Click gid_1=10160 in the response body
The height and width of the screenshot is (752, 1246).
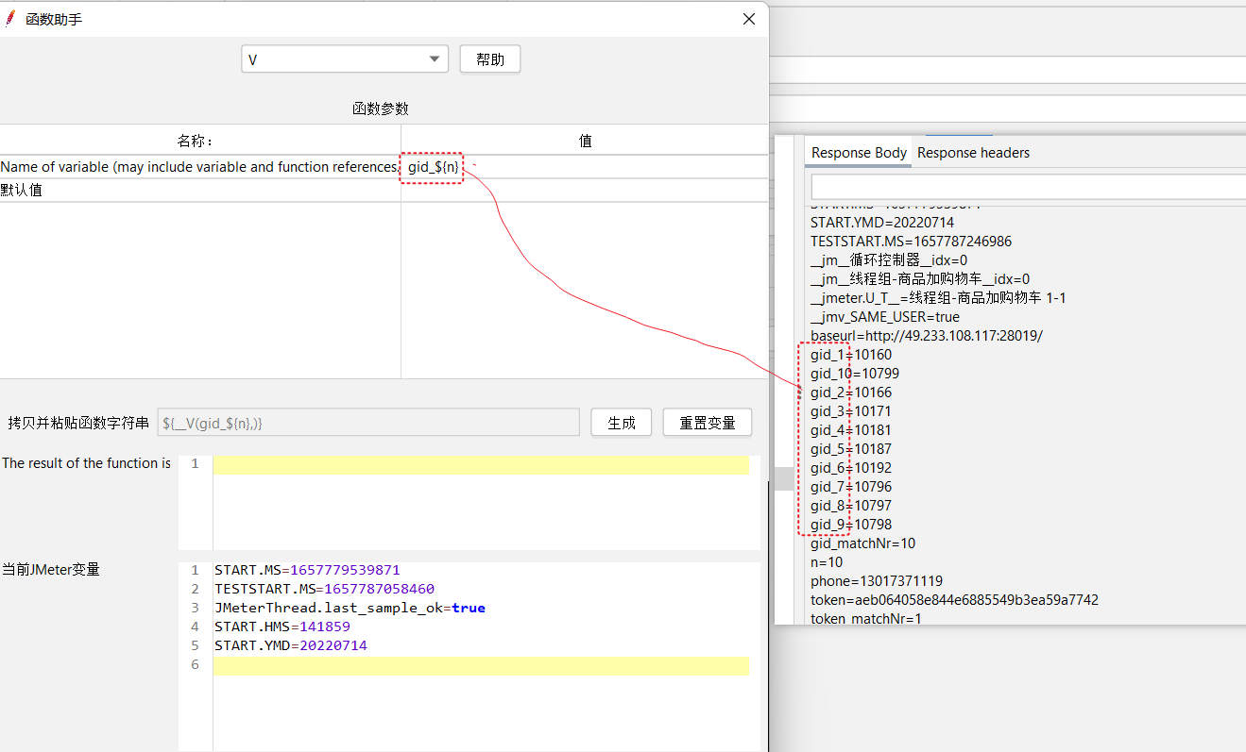tap(850, 355)
